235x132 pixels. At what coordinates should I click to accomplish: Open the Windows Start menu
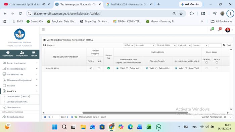[x=55, y=127]
